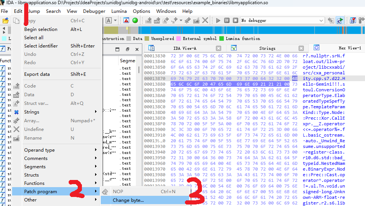
Task: Click the Struct var toolbar icon
Action: click(165, 20)
